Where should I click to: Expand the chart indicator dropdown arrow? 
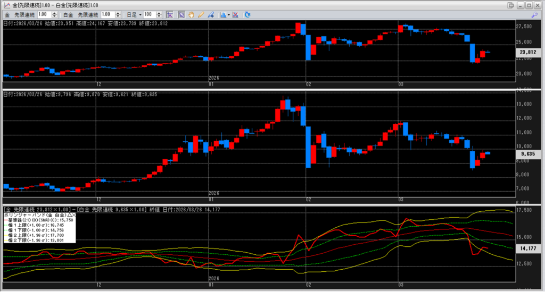point(228,15)
